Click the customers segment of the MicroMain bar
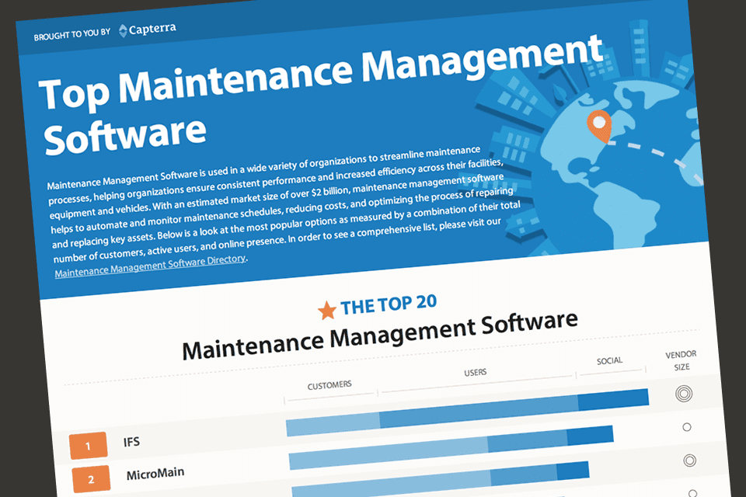 point(389,454)
